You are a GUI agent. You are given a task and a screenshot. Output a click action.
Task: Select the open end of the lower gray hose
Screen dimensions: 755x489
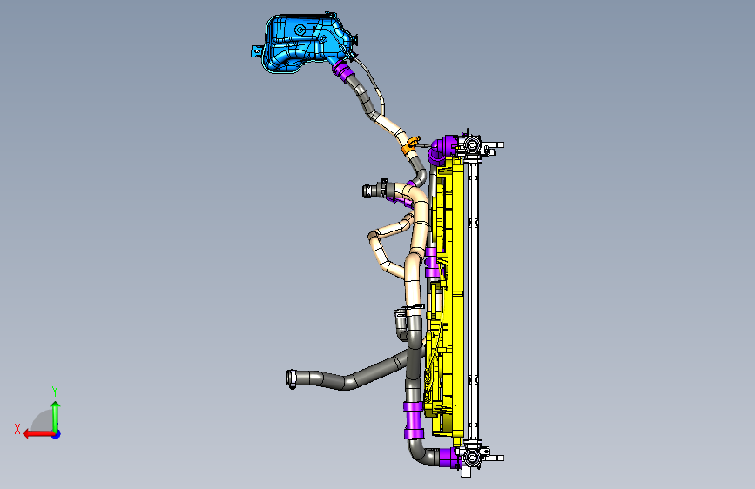click(x=292, y=378)
